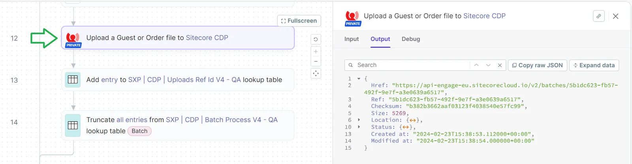Click the Href URL value in the output
632x164 pixels.
[491, 89]
